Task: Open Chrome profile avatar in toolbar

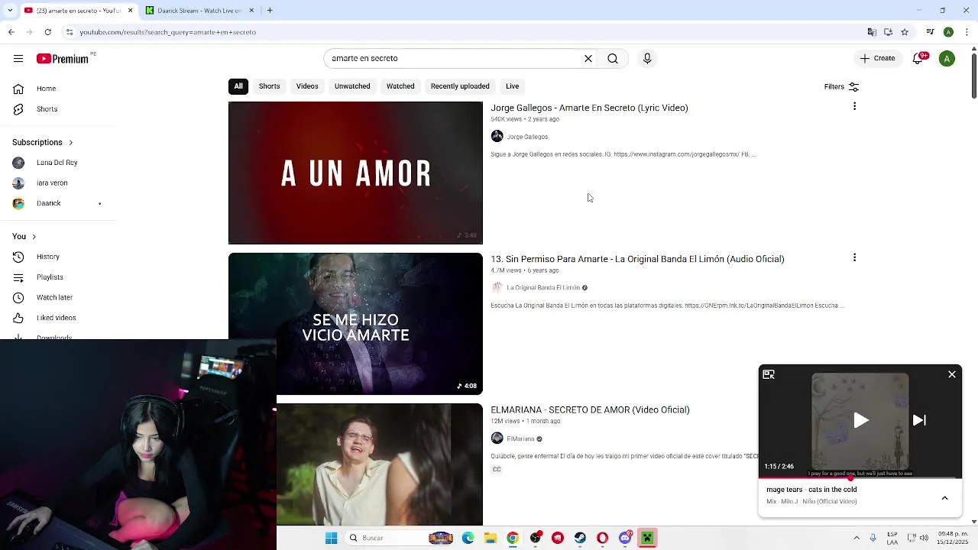Action: [x=948, y=32]
